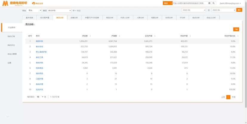The image size is (247, 124).
Task: Switch to the 店铺分析 tab
Action: coord(74,18)
